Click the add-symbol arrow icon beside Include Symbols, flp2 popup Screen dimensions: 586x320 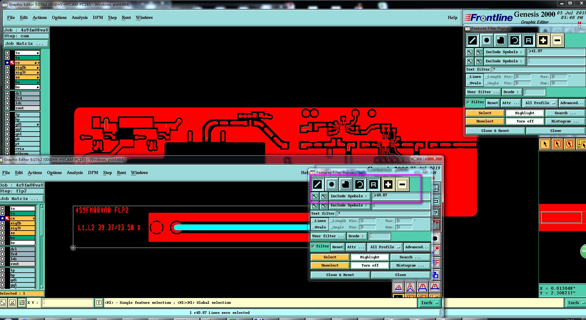coord(324,196)
